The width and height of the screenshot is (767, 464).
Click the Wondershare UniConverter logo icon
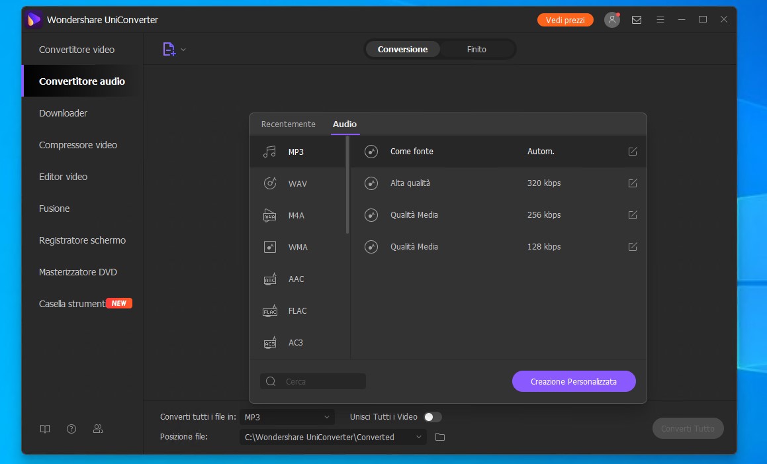point(33,20)
